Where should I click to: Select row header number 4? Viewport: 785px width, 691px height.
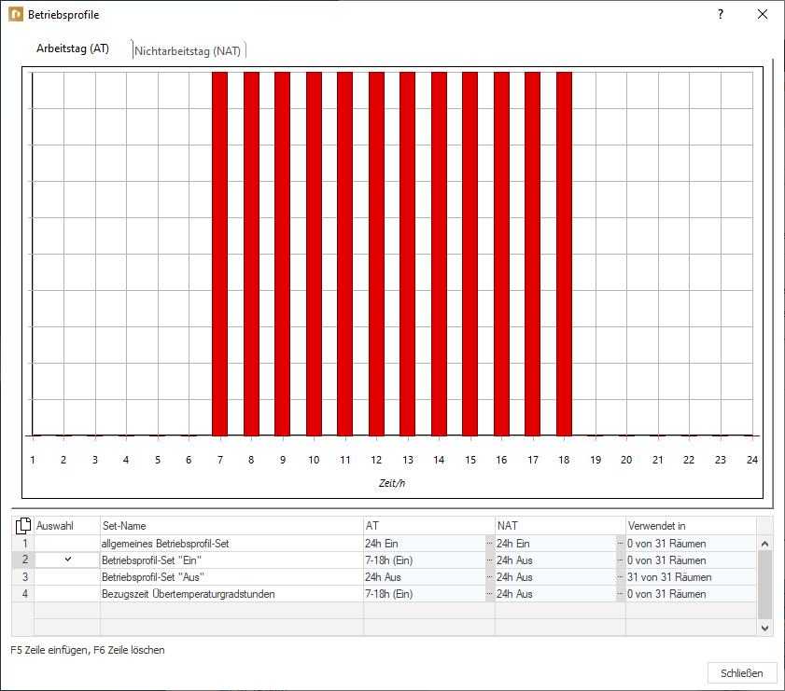click(25, 594)
